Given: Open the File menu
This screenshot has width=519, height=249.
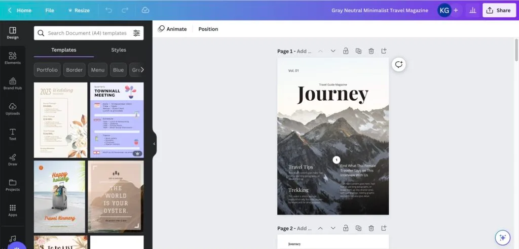Looking at the screenshot, I should 50,10.
